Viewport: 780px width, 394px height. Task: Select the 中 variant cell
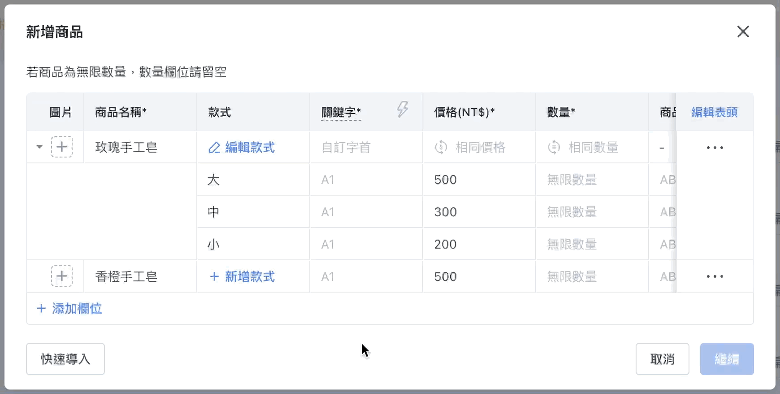(253, 212)
